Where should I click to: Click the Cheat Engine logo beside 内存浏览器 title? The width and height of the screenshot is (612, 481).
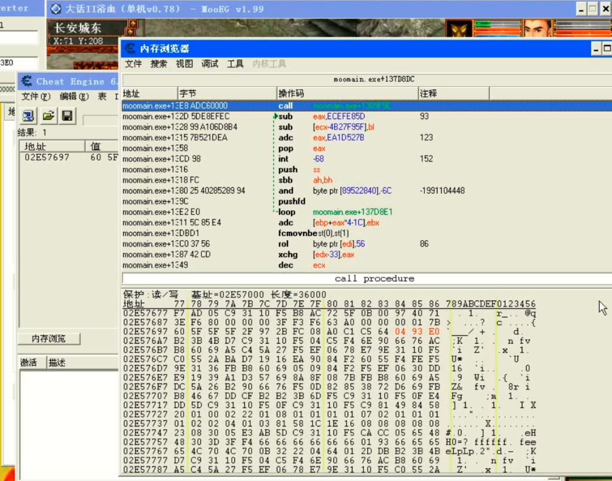pyautogui.click(x=131, y=48)
